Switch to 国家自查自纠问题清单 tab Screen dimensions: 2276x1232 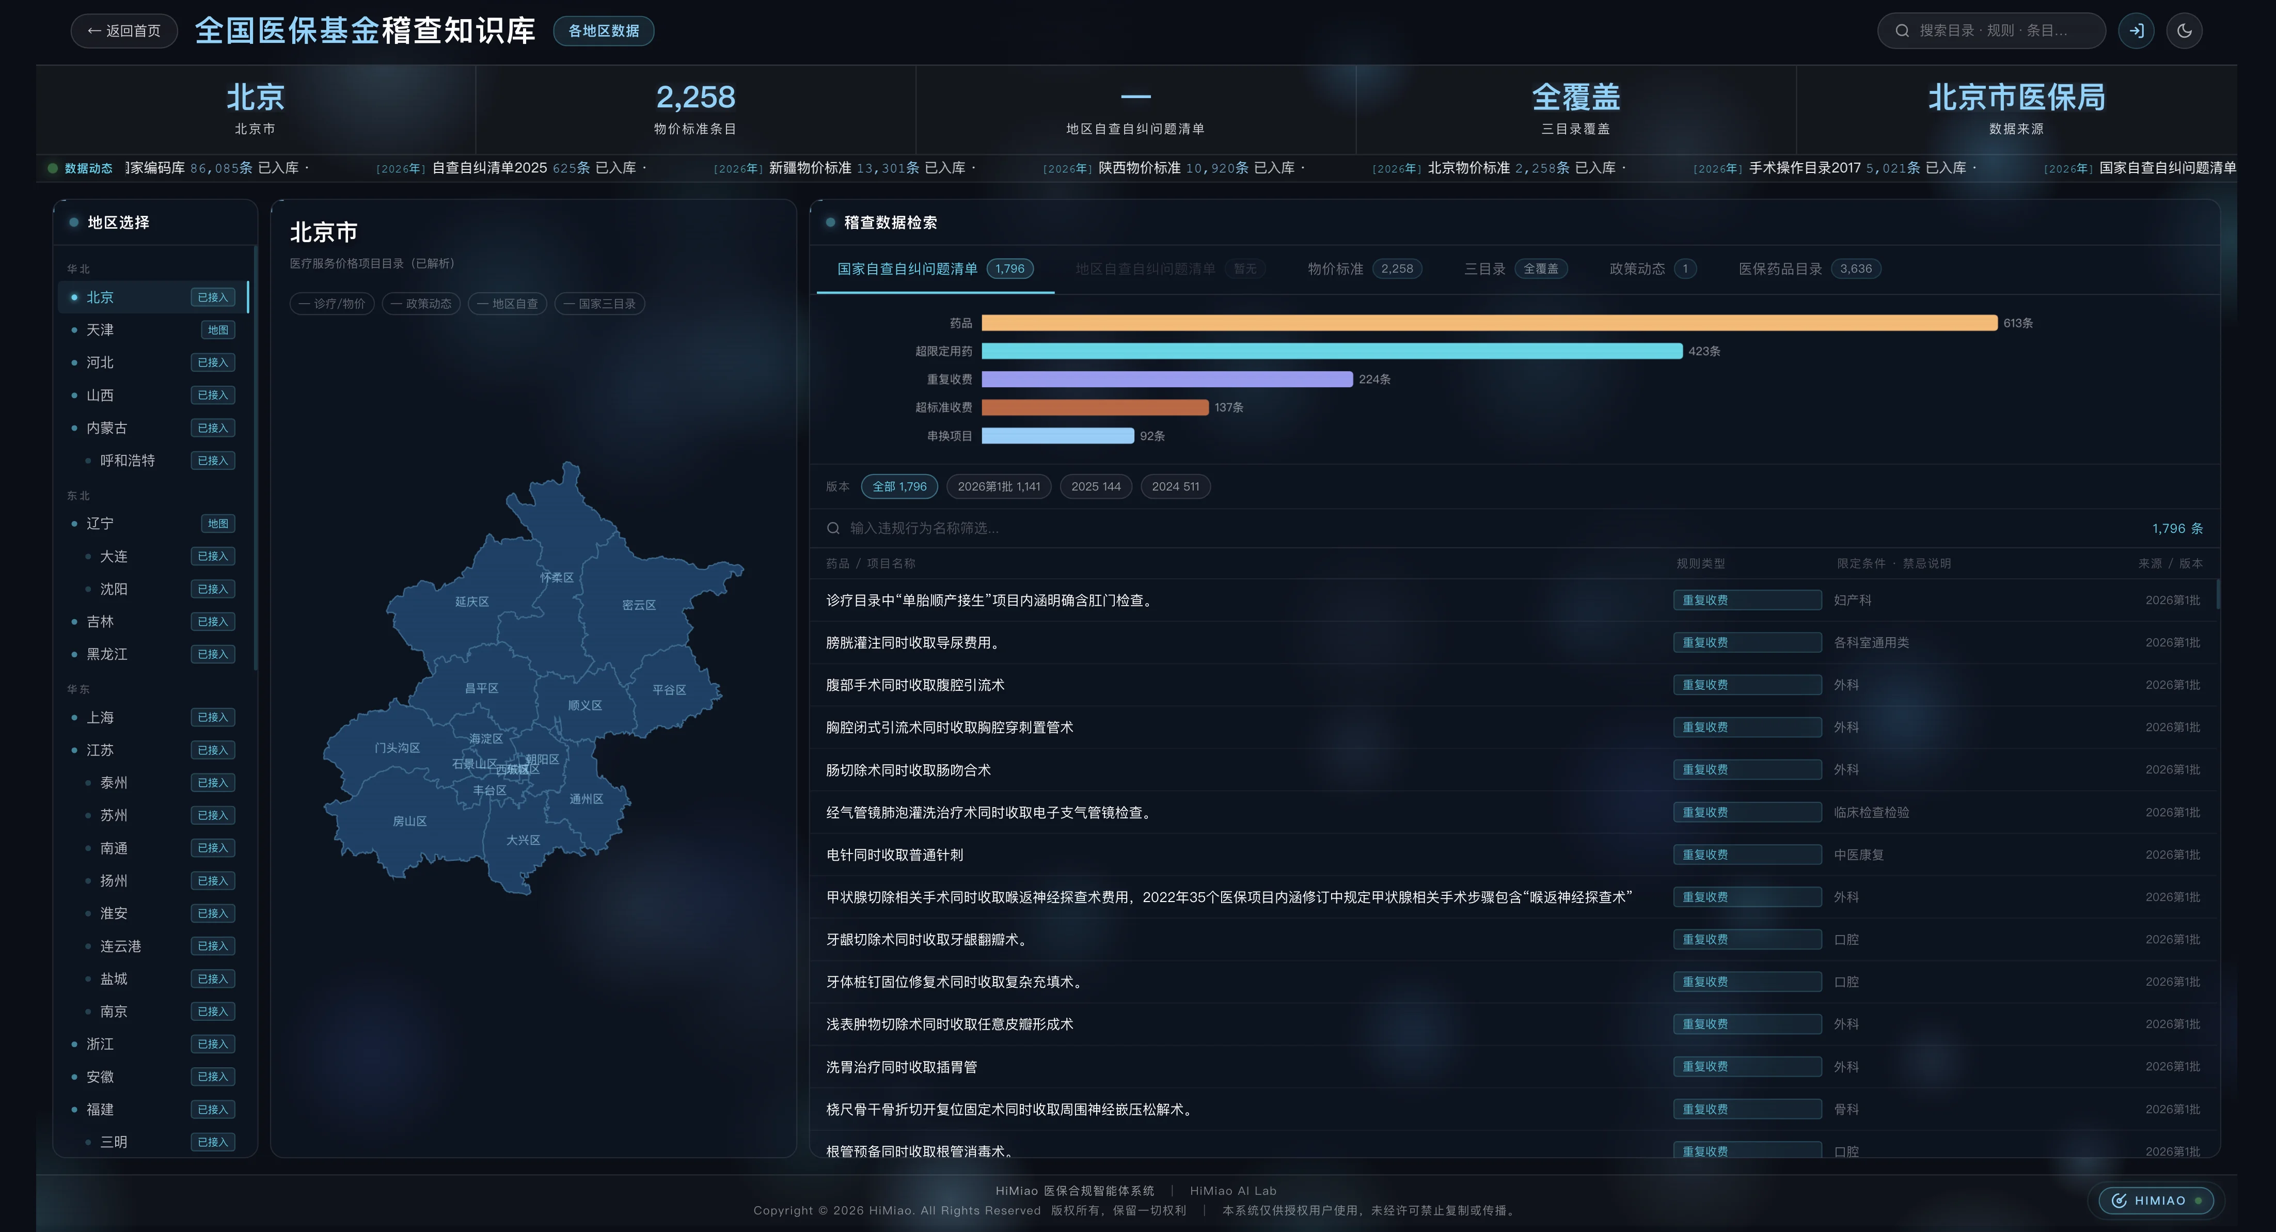pyautogui.click(x=935, y=268)
